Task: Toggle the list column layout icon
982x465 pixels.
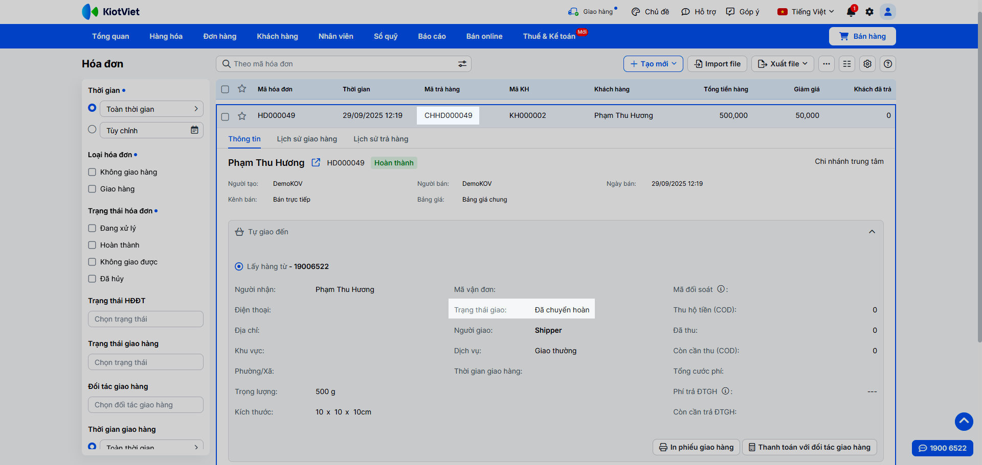Action: (x=847, y=64)
